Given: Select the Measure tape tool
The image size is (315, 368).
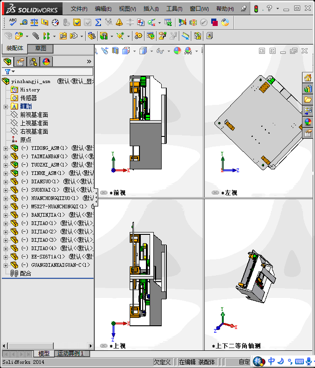Looking at the screenshot, I should (24, 22).
